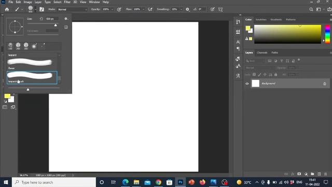Open the Paragraph panel icon
The height and width of the screenshot is (187, 332).
(238, 49)
